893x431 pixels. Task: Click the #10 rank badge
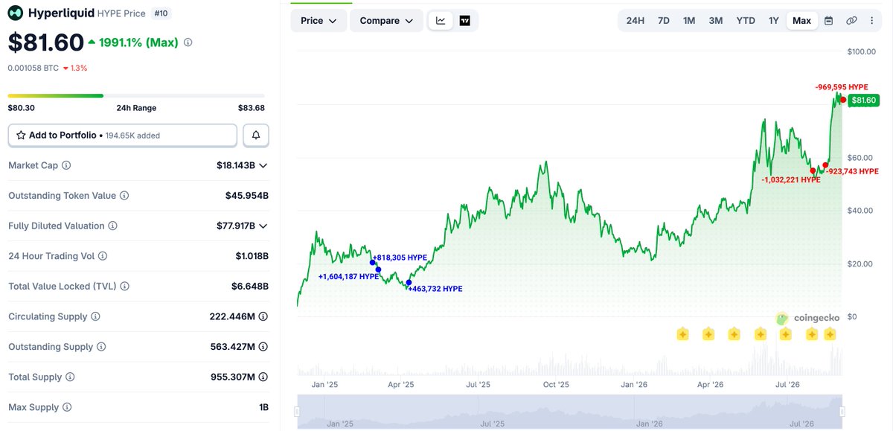pyautogui.click(x=162, y=13)
